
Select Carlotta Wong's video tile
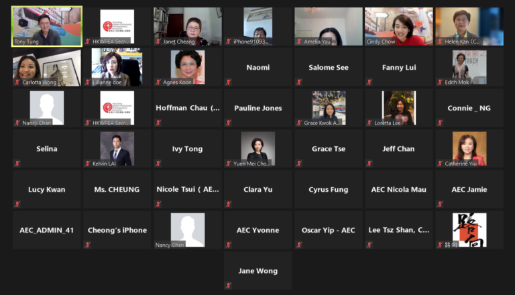click(47, 67)
